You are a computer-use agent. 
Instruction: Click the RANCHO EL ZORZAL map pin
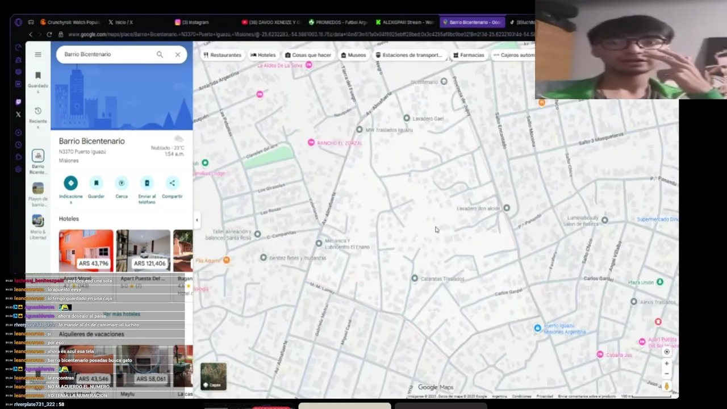[311, 142]
